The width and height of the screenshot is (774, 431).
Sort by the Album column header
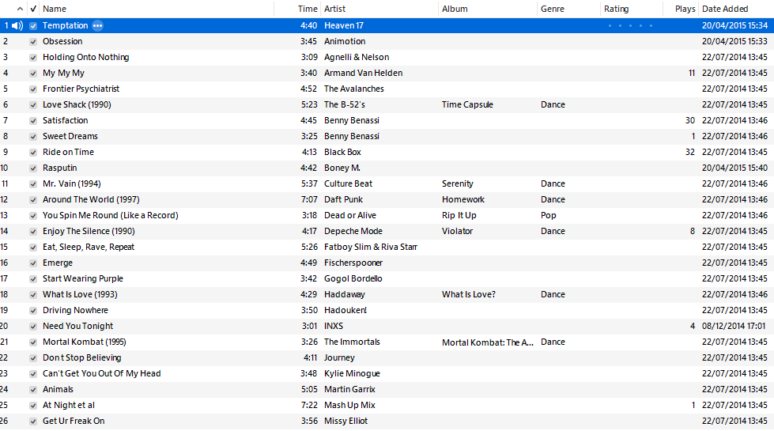(455, 9)
